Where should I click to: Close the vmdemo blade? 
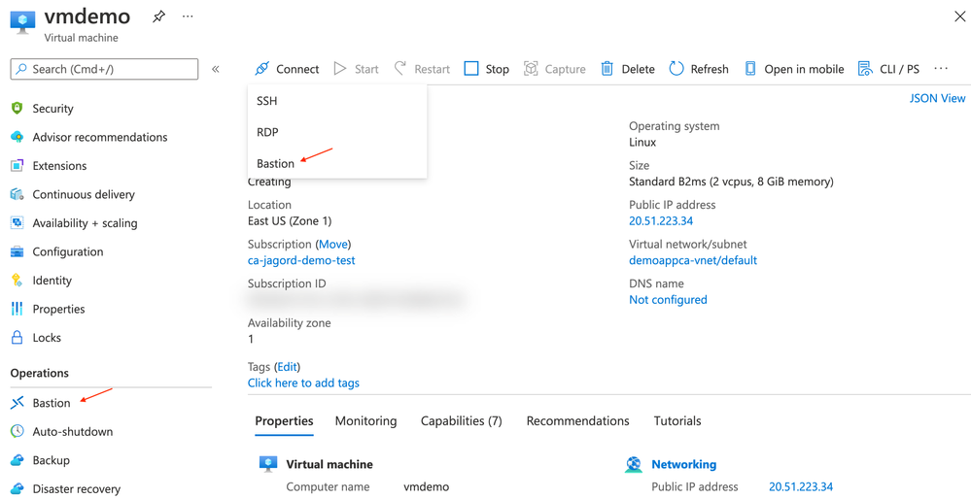coord(960,17)
